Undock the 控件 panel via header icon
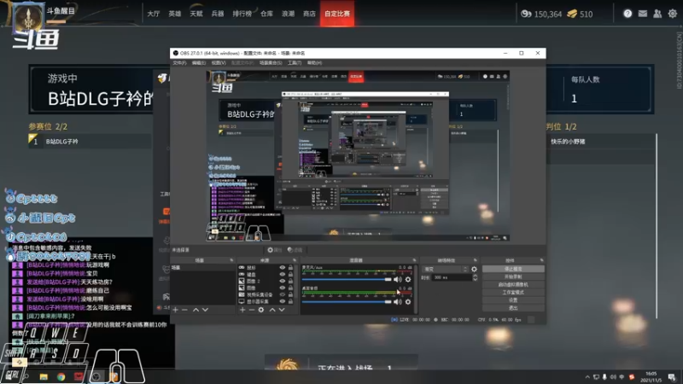683x384 pixels. 541,260
